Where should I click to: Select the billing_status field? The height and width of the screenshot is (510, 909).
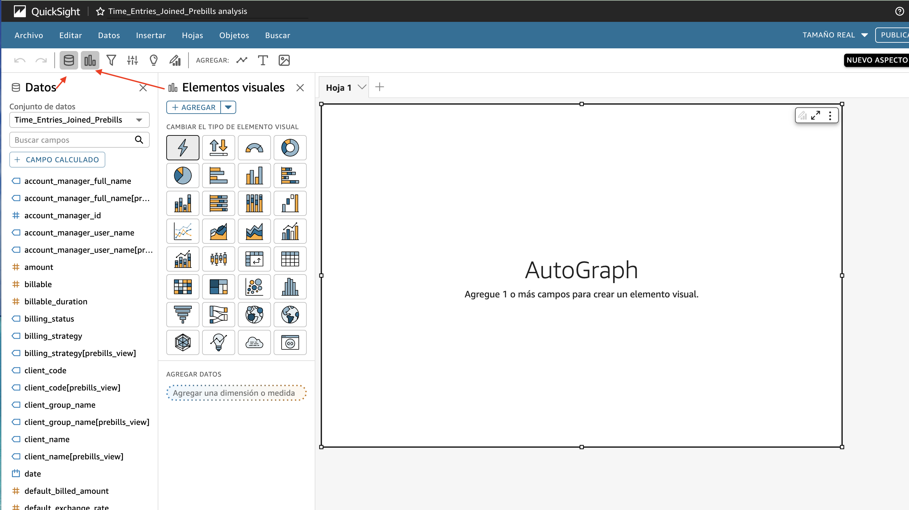(x=49, y=319)
